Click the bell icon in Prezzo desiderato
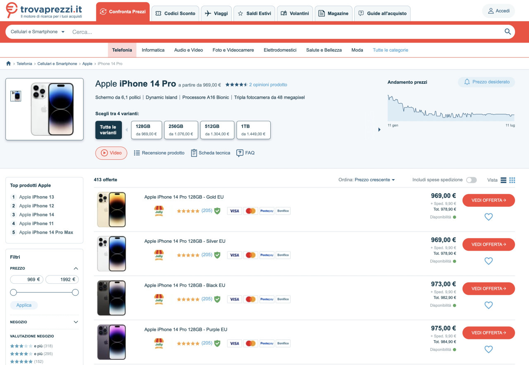529x365 pixels. (467, 82)
